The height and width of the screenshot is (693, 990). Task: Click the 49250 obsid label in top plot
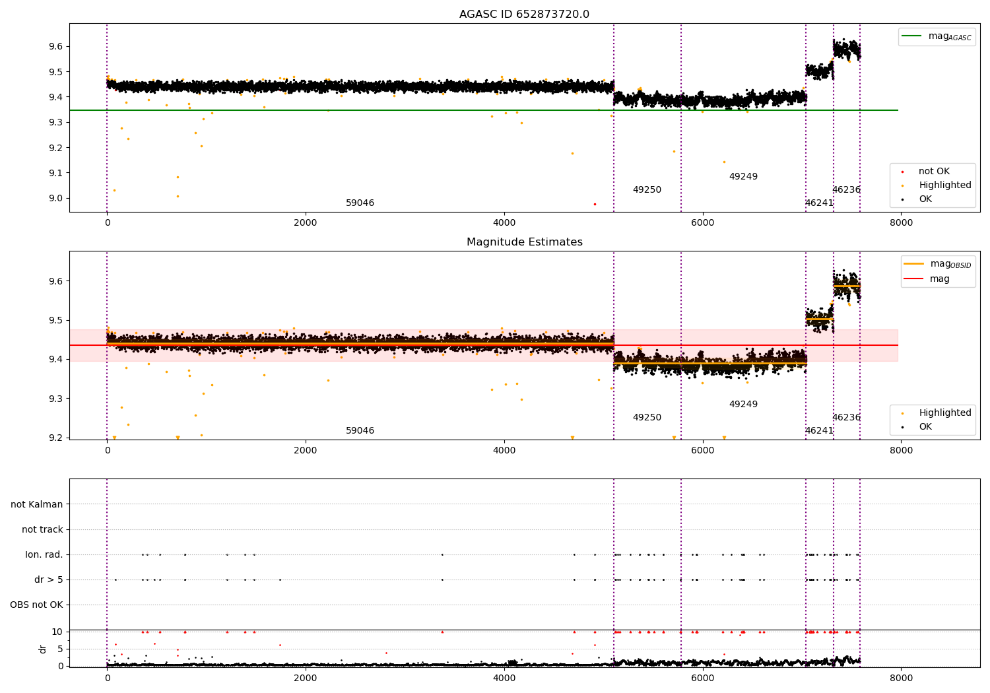(x=647, y=190)
